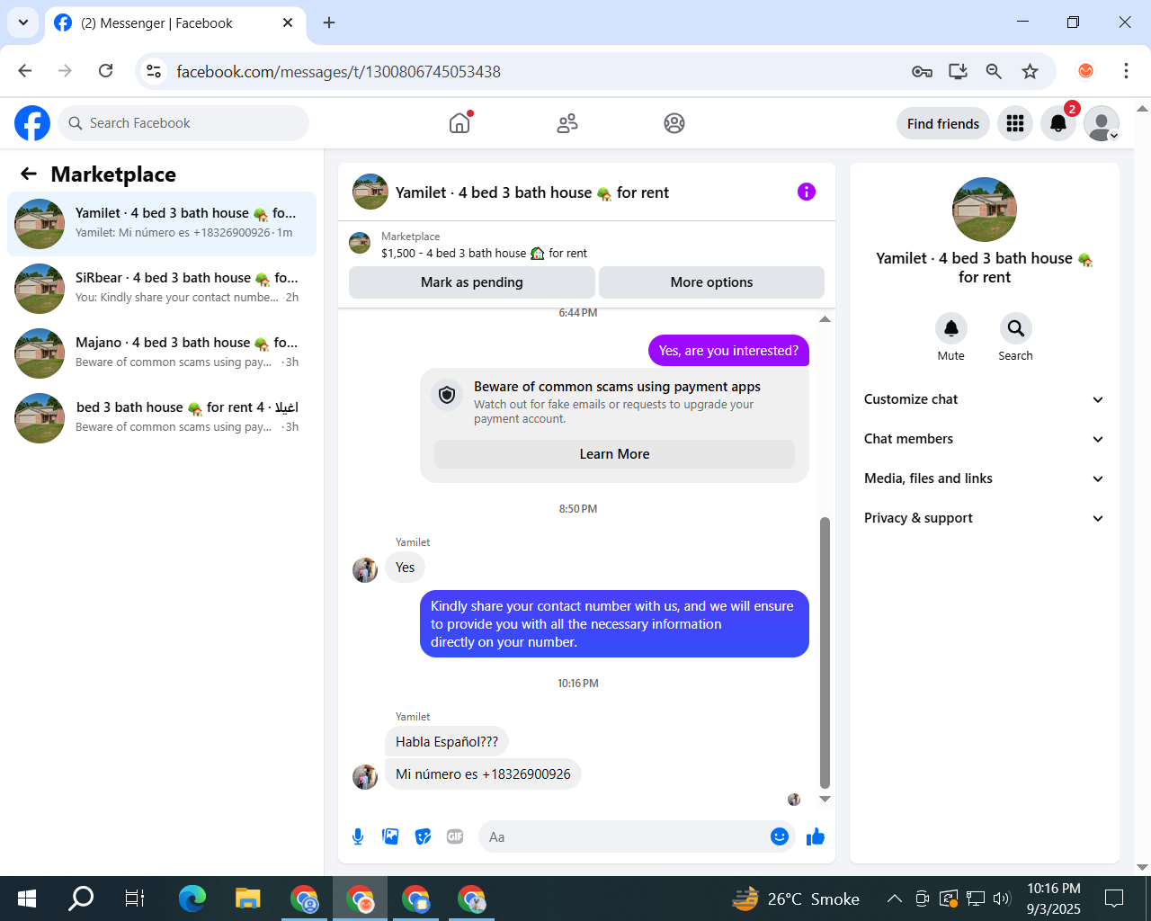Reload the page
Image resolution: width=1151 pixels, height=921 pixels.
tap(105, 71)
